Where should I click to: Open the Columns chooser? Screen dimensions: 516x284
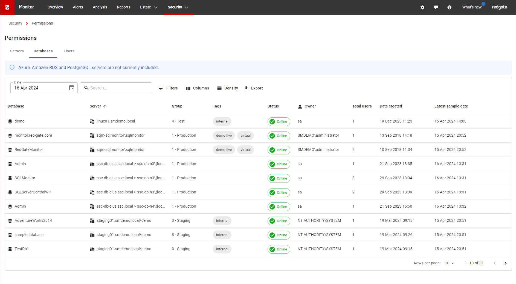tap(197, 88)
